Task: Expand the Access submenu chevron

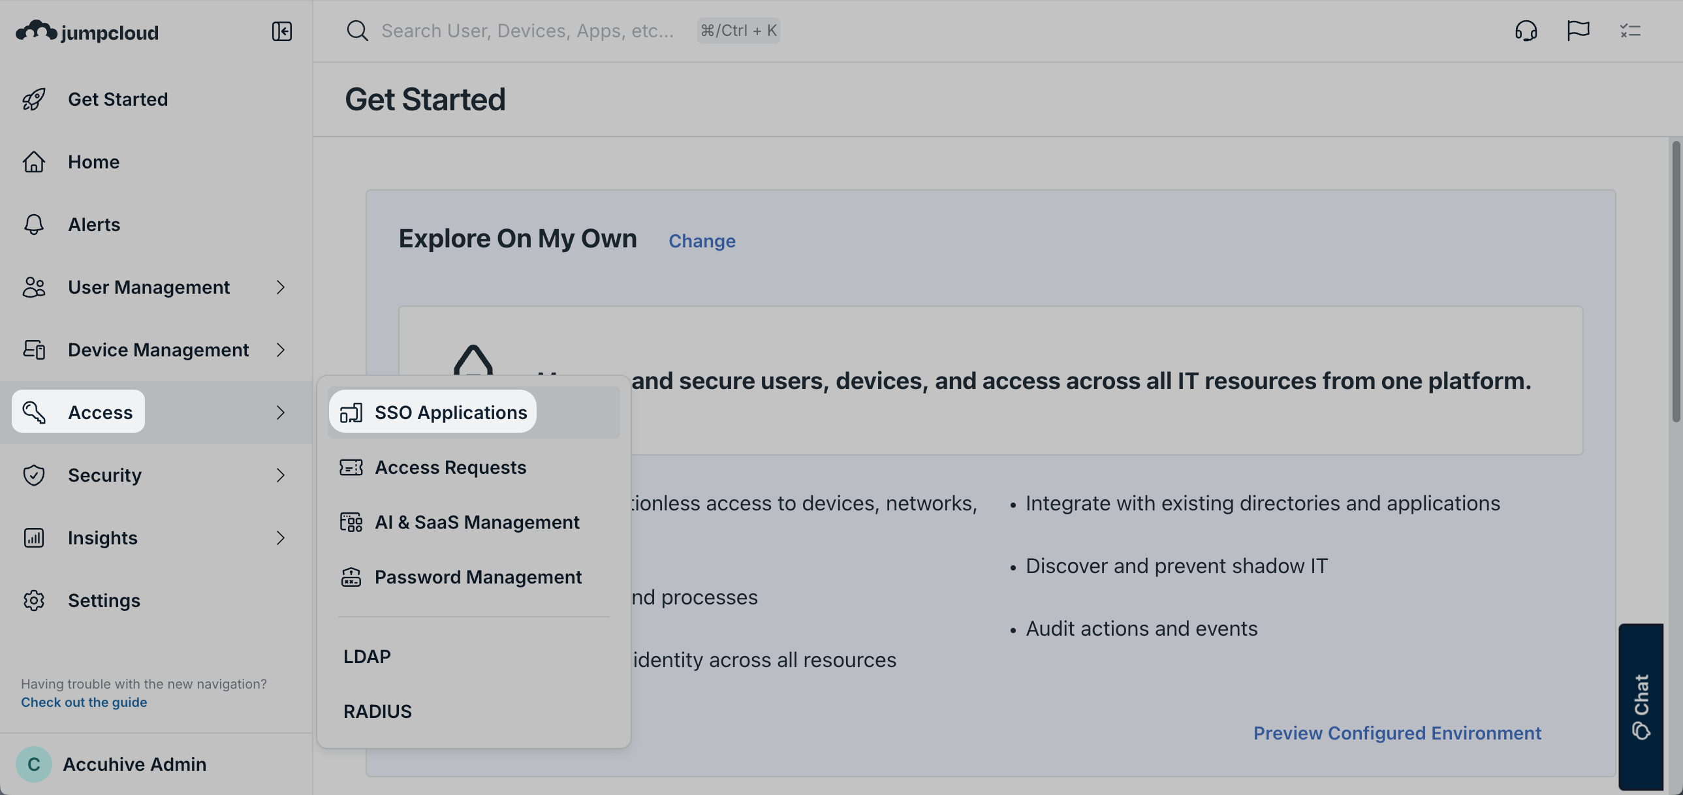Action: [x=280, y=413]
